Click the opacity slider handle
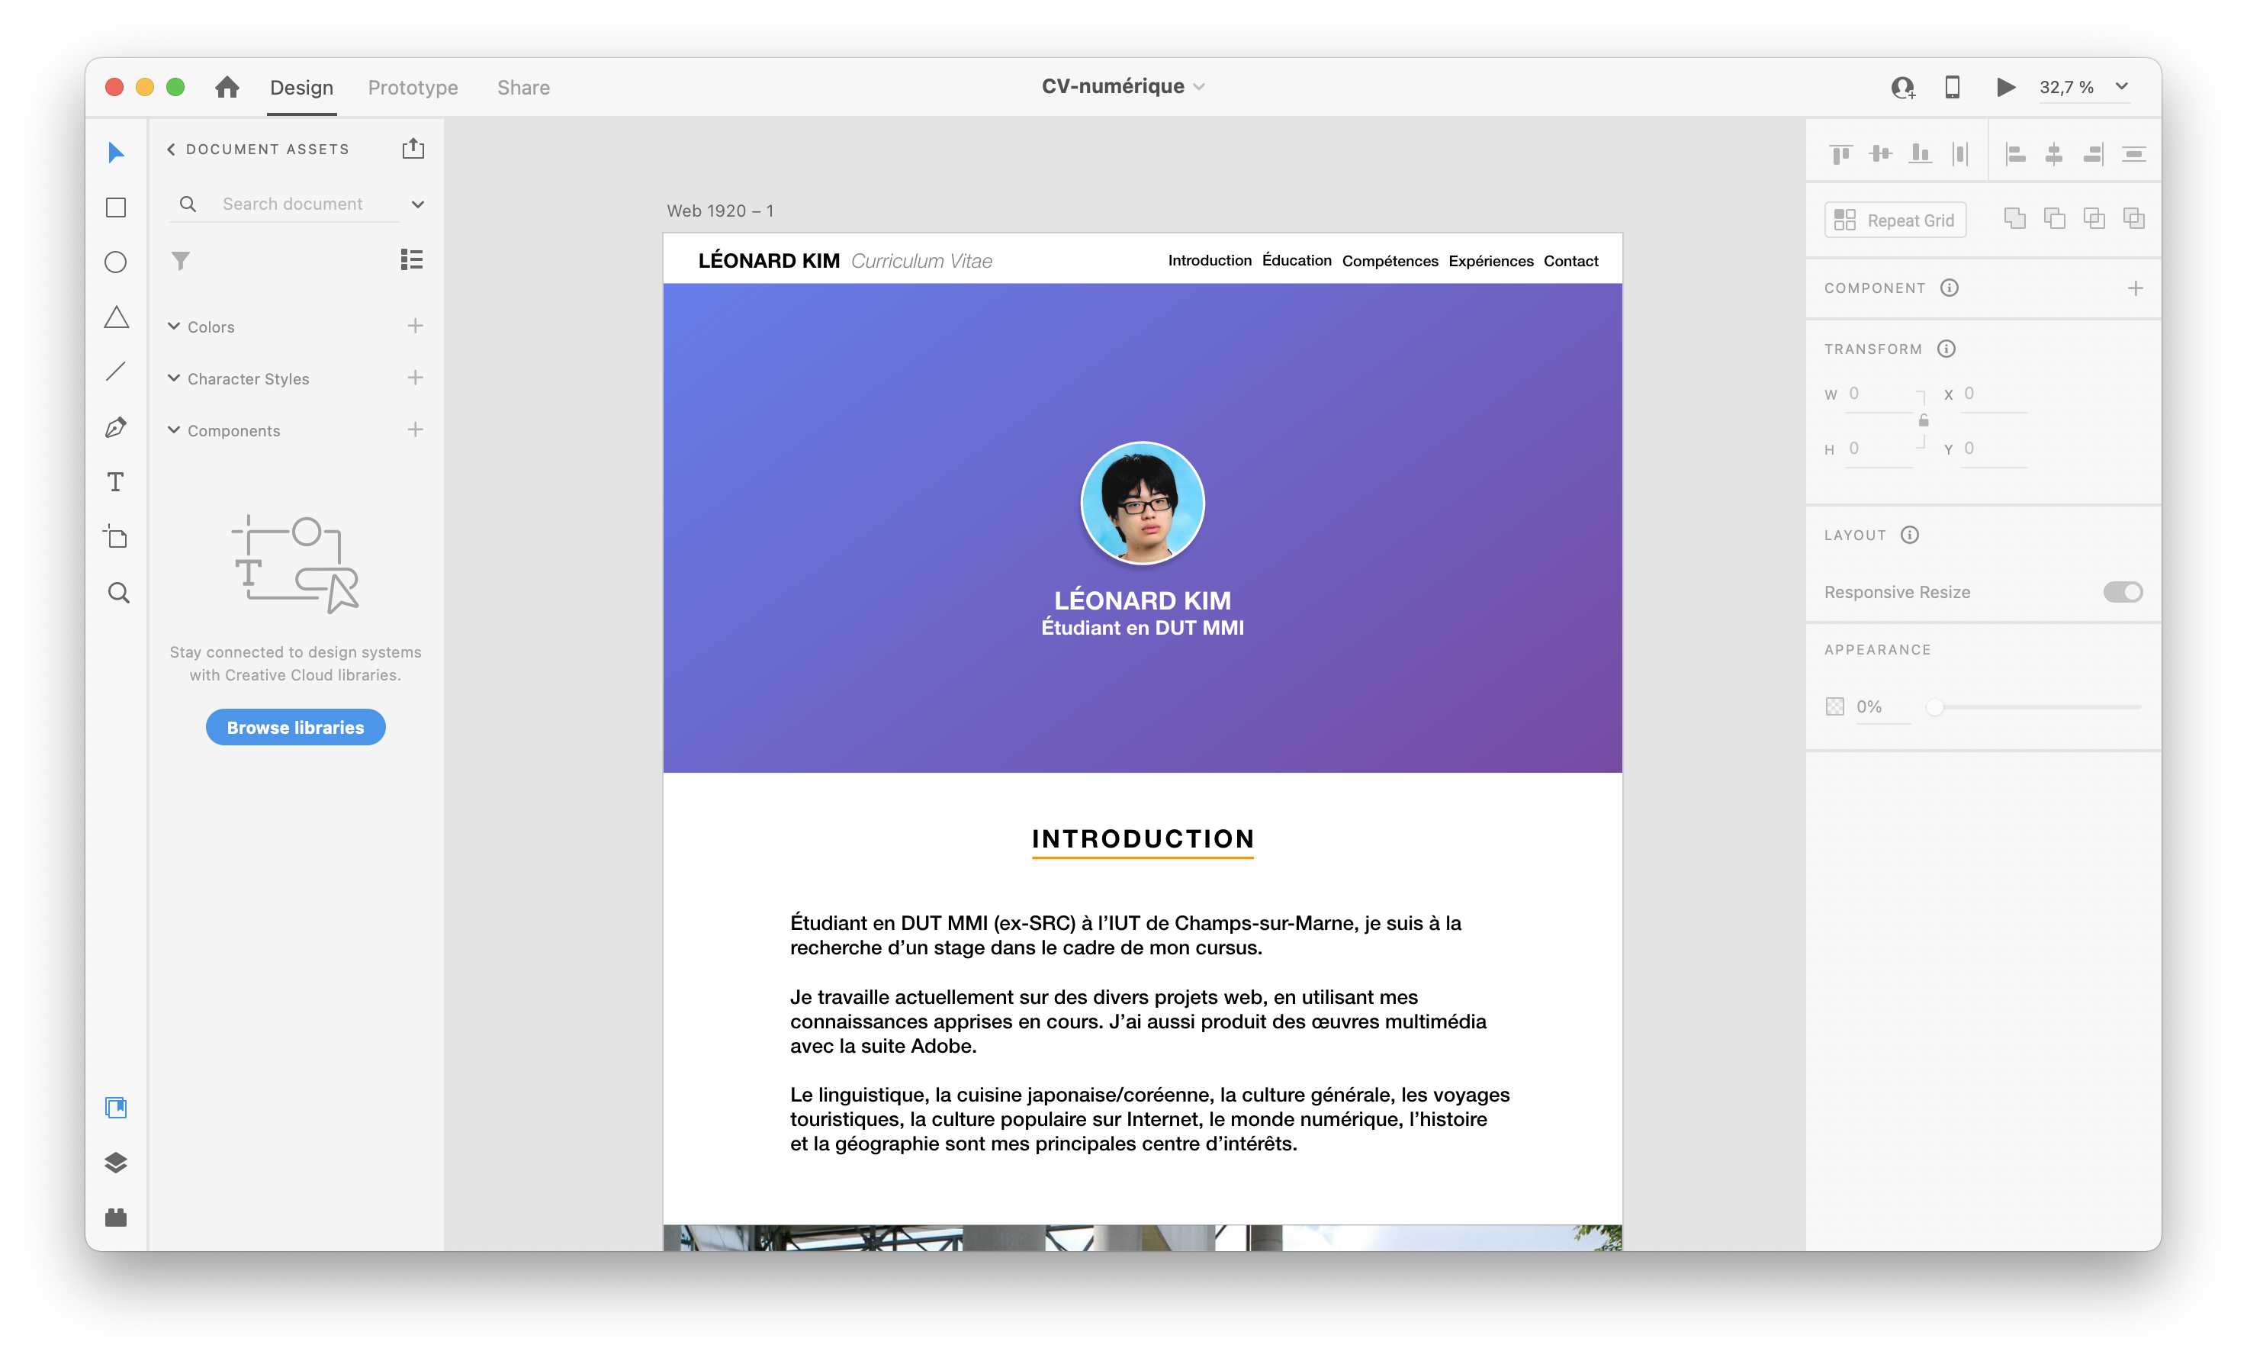This screenshot has height=1364, width=2247. 1934,707
